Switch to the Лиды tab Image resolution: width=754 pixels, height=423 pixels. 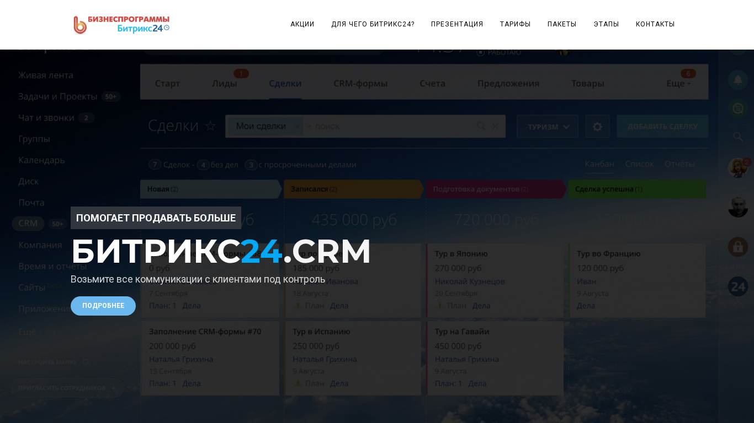[225, 83]
